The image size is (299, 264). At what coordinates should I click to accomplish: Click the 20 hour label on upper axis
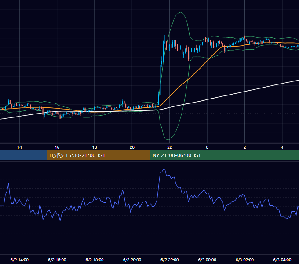click(132, 147)
